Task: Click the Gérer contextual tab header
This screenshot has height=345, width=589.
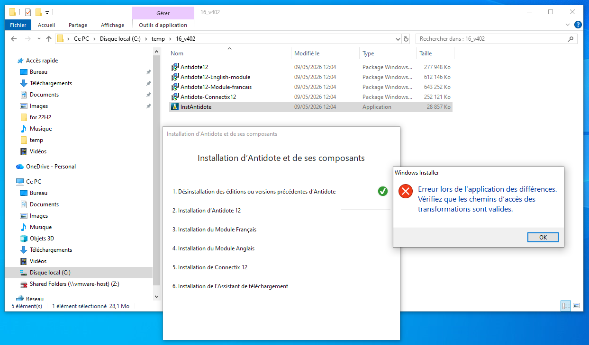Action: point(163,13)
